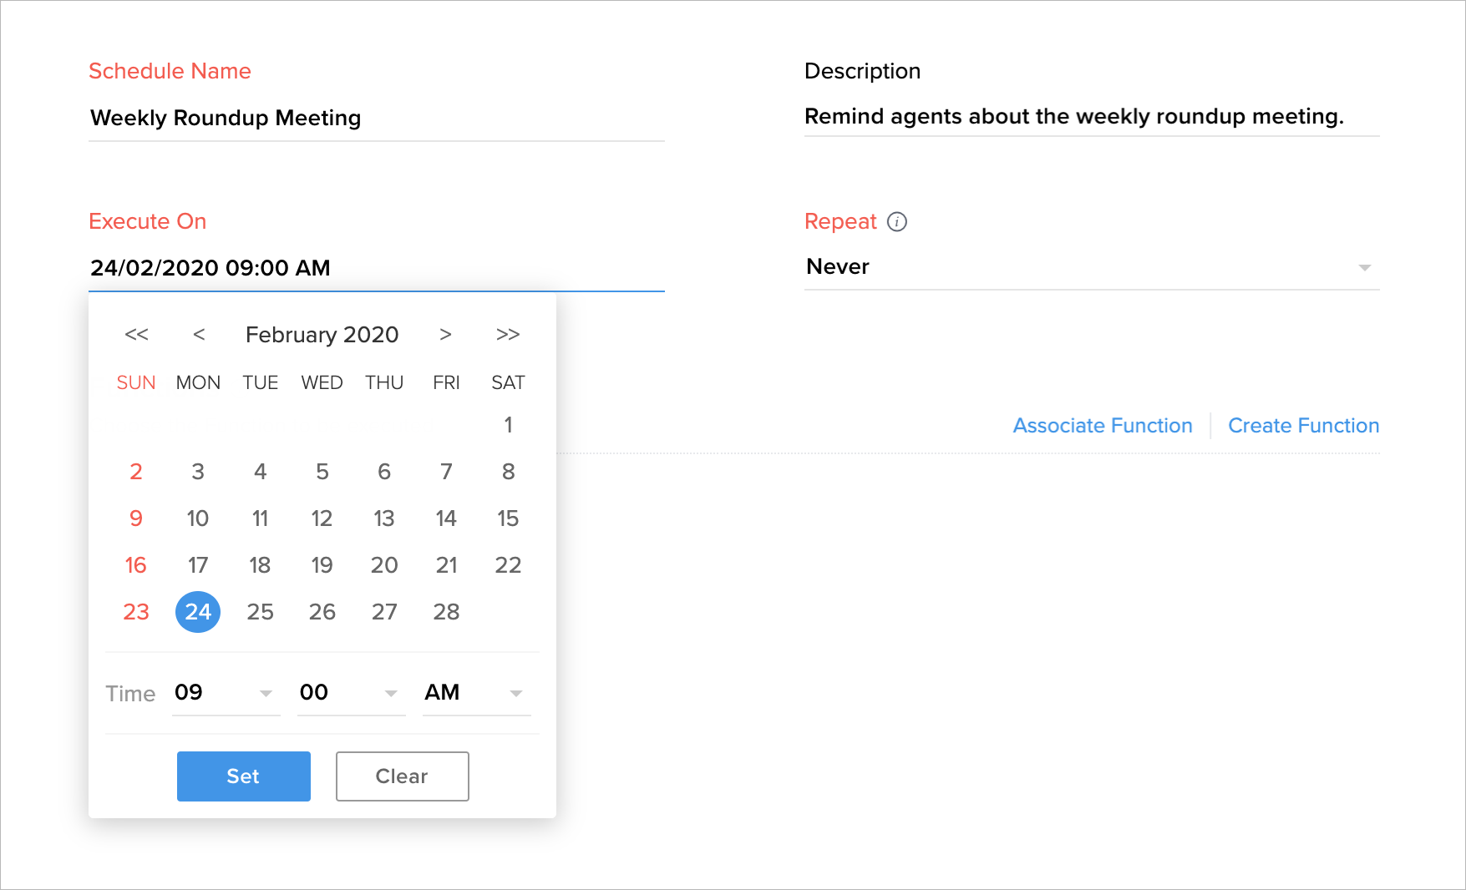
Task: Go to previous month arrow
Action: pyautogui.click(x=199, y=335)
